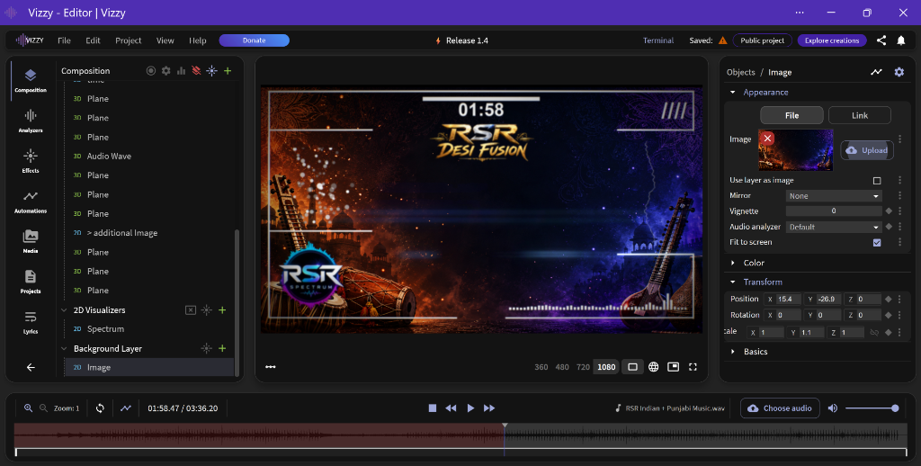Enter fullscreen preview mode
Screen dimensions: 921x466
click(693, 367)
